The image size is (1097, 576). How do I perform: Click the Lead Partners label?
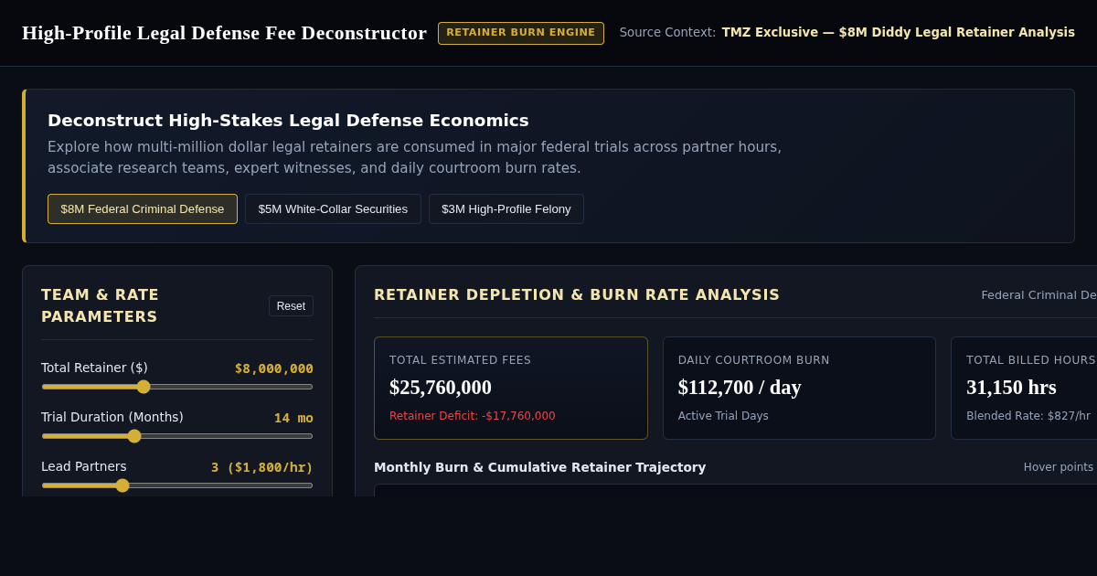pyautogui.click(x=84, y=466)
